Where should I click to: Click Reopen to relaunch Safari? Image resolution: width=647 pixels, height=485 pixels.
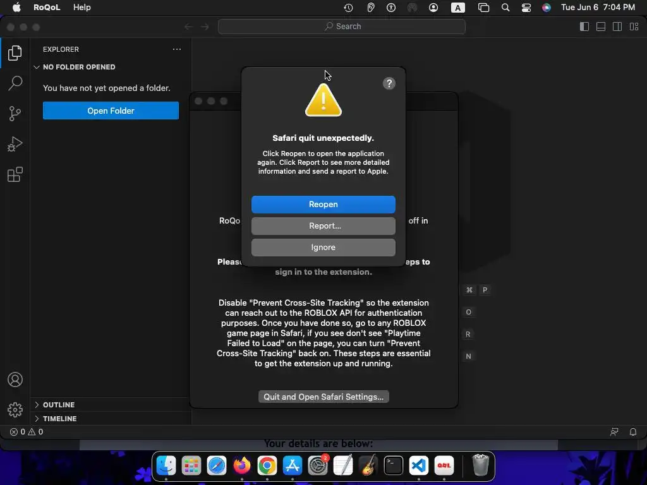click(x=323, y=204)
